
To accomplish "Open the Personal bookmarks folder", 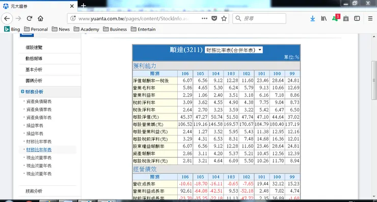I will [x=36, y=30].
